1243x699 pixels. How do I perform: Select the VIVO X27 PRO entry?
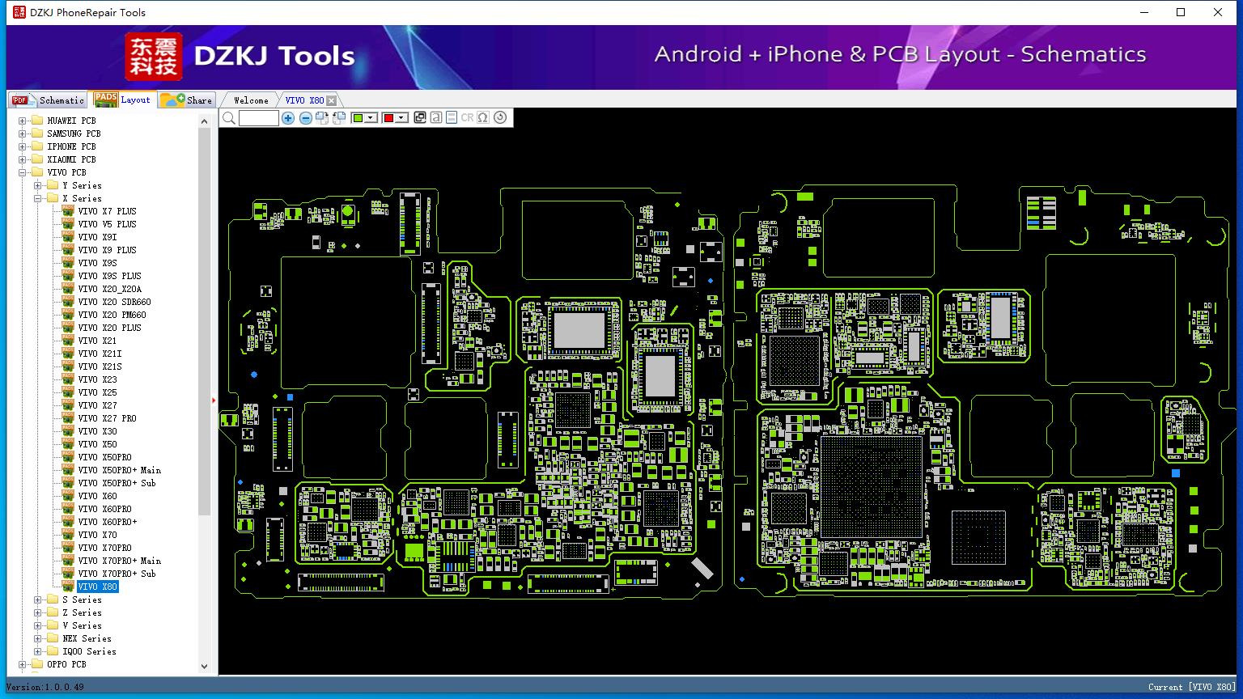[x=107, y=418]
